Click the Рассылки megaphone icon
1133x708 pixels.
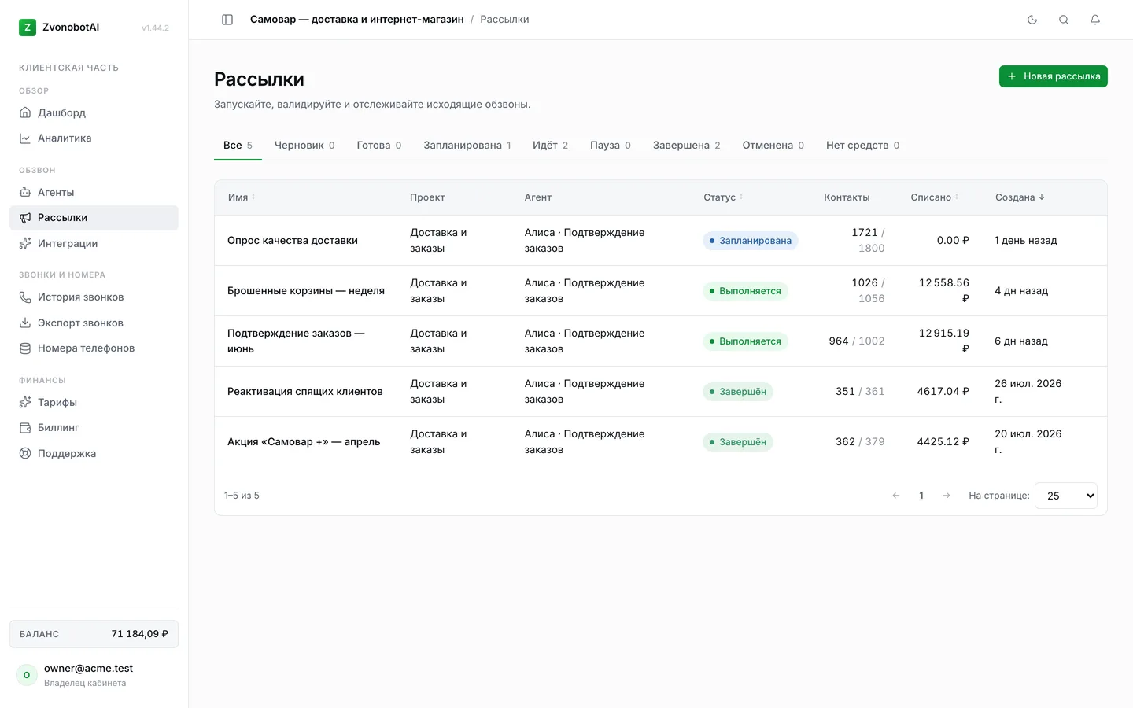(25, 218)
